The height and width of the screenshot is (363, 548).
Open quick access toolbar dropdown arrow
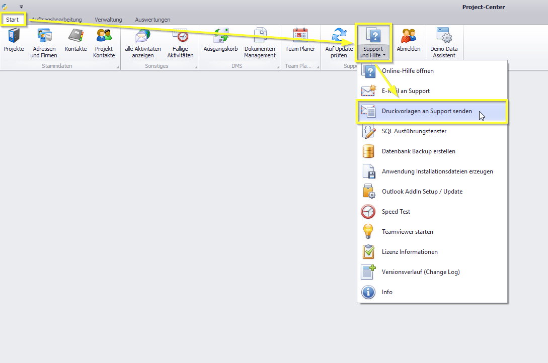click(21, 7)
